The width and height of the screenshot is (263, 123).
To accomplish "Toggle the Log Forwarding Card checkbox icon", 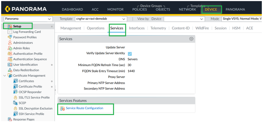I will click(10, 32).
